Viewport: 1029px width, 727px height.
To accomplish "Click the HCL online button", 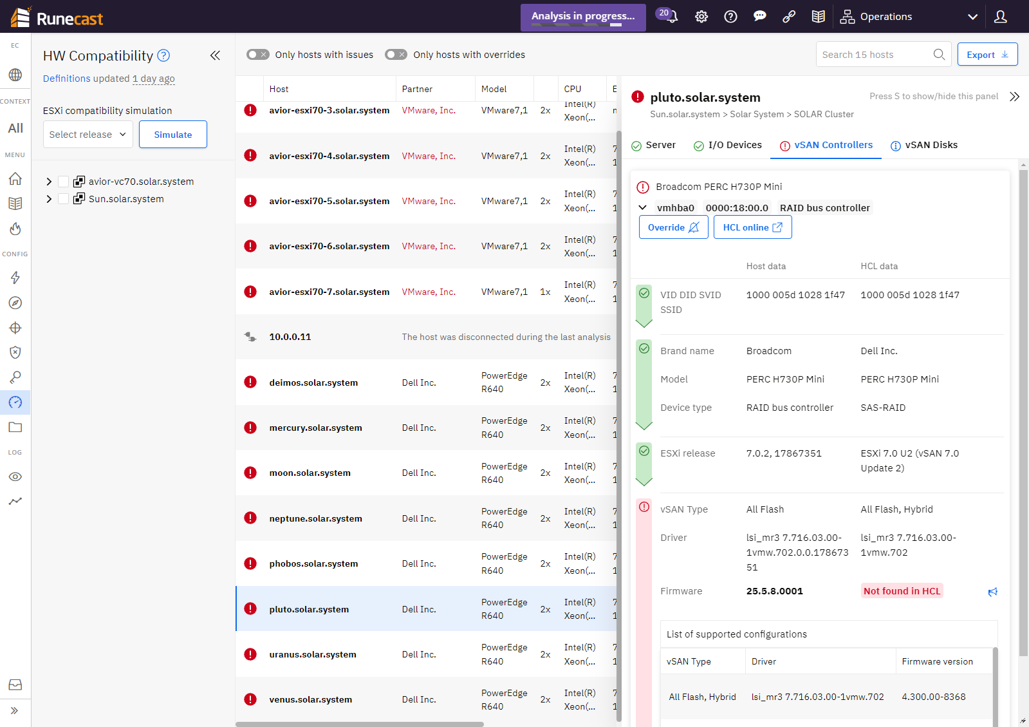I will pos(752,227).
